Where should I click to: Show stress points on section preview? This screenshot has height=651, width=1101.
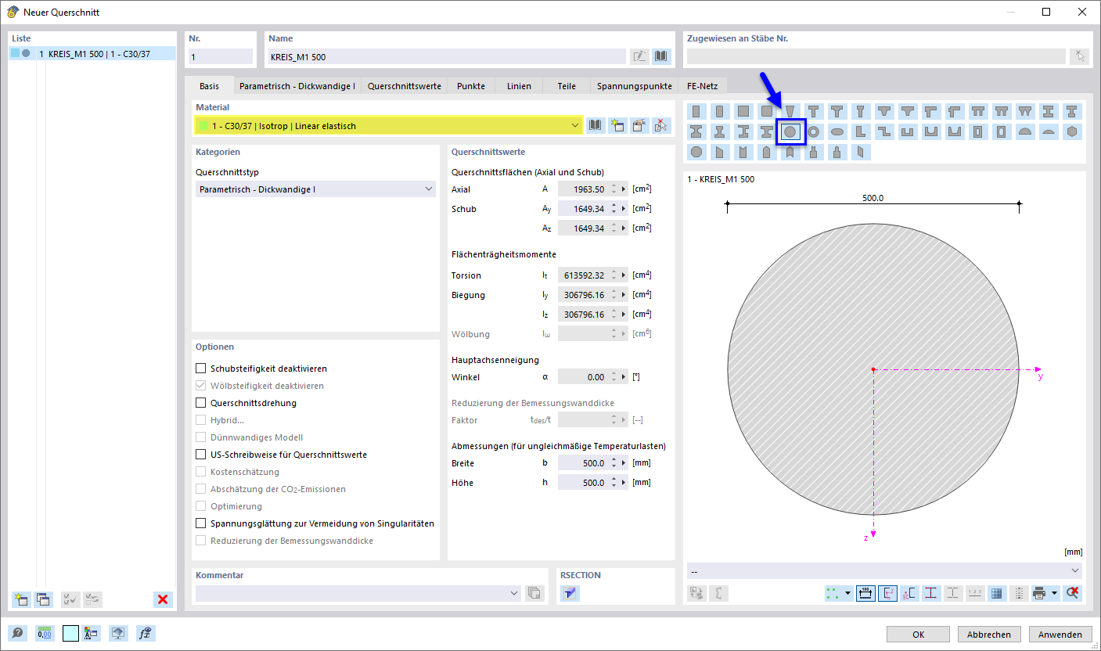click(x=931, y=593)
